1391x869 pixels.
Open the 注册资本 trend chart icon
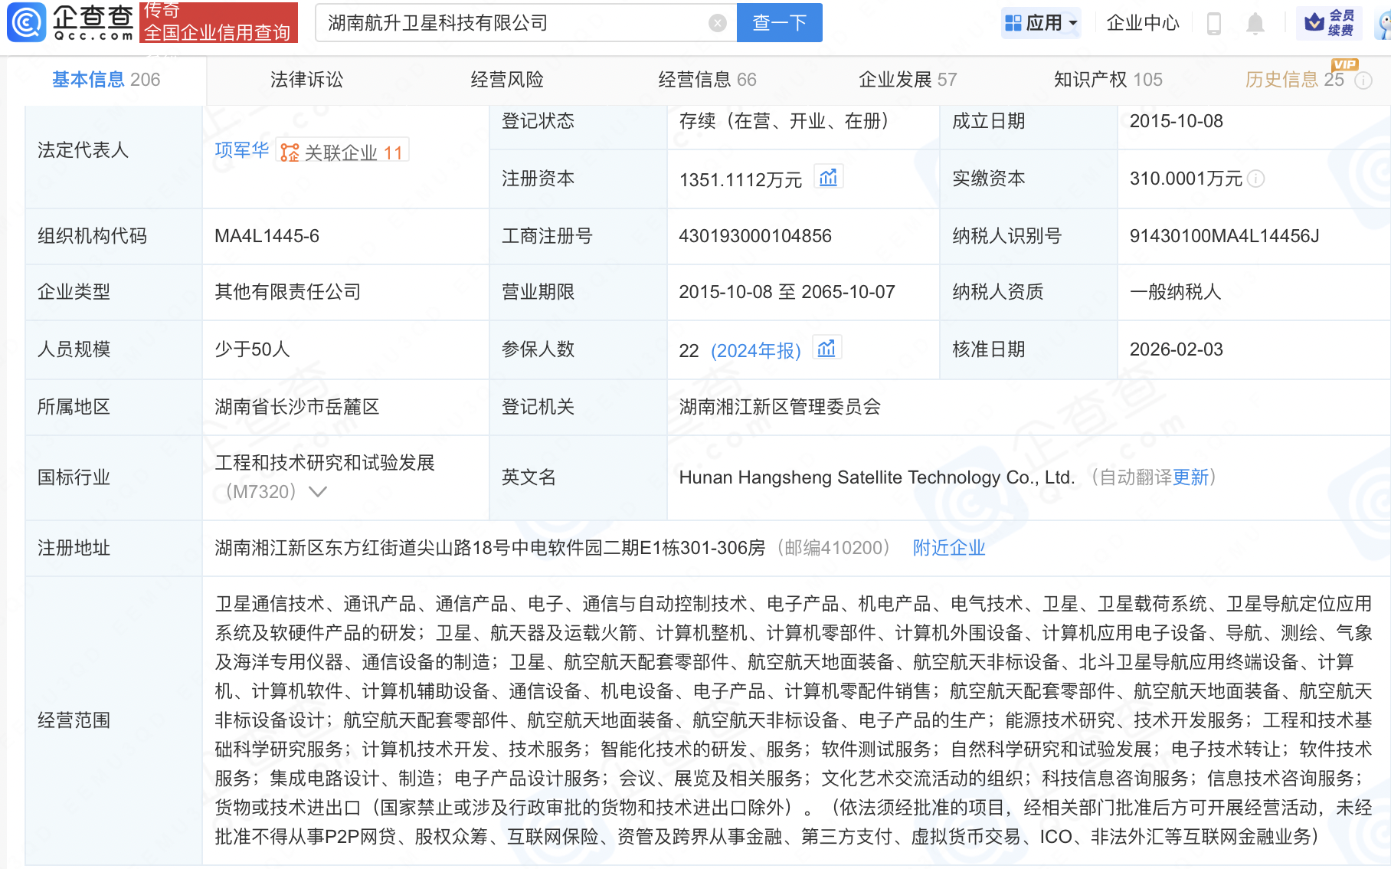click(x=828, y=177)
